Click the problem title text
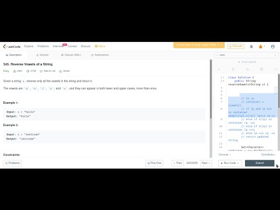Screen dimensions: 280x210 point(28,64)
